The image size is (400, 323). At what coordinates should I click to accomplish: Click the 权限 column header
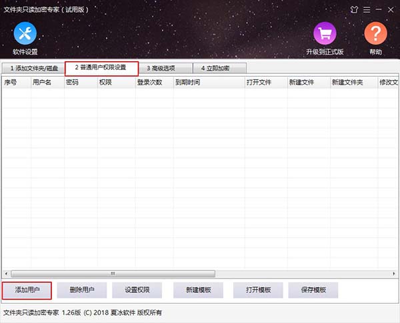(x=117, y=83)
